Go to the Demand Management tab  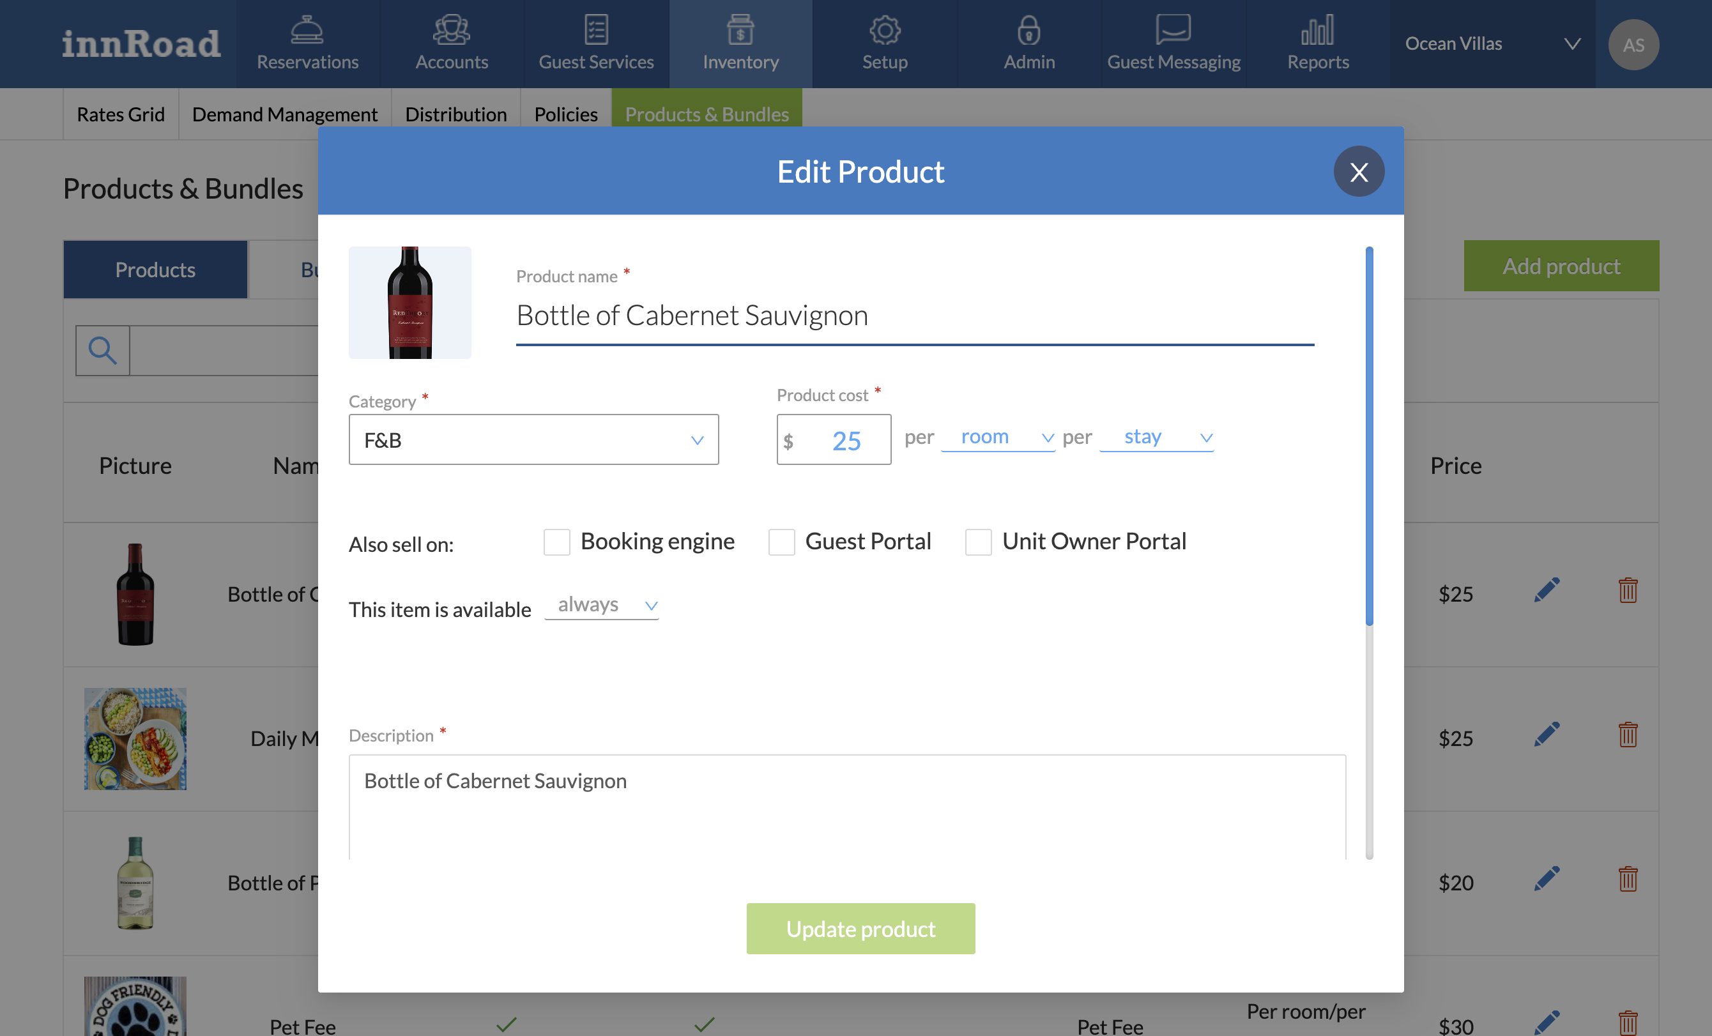pos(284,114)
